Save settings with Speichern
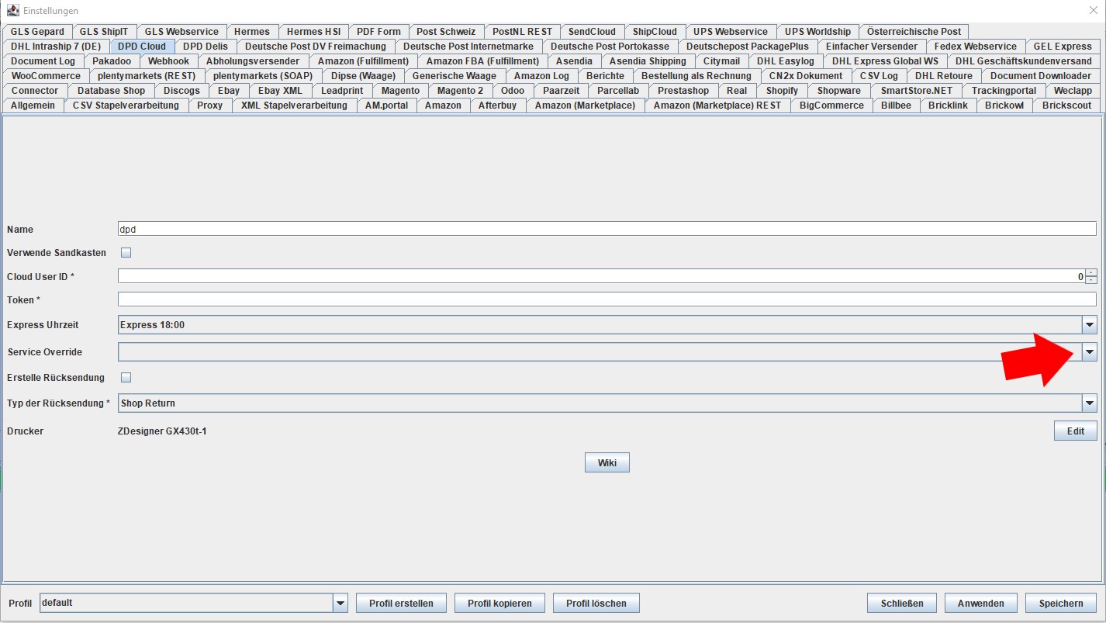 coord(1061,603)
